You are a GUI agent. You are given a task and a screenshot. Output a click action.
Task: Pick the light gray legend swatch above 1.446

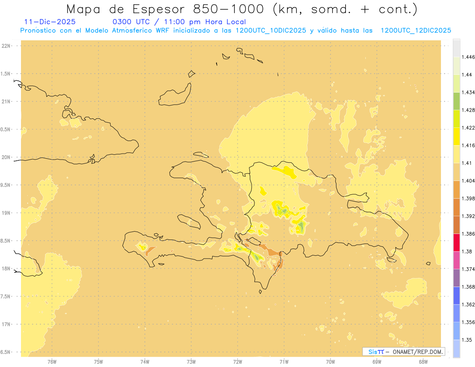pyautogui.click(x=456, y=48)
